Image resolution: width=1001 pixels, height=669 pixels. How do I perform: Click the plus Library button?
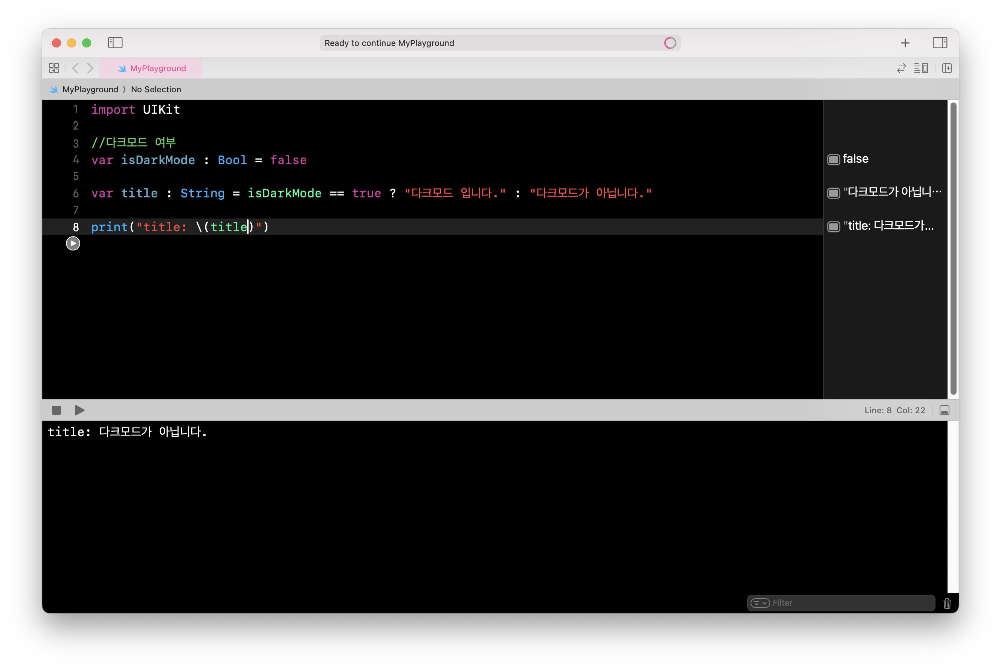point(905,43)
